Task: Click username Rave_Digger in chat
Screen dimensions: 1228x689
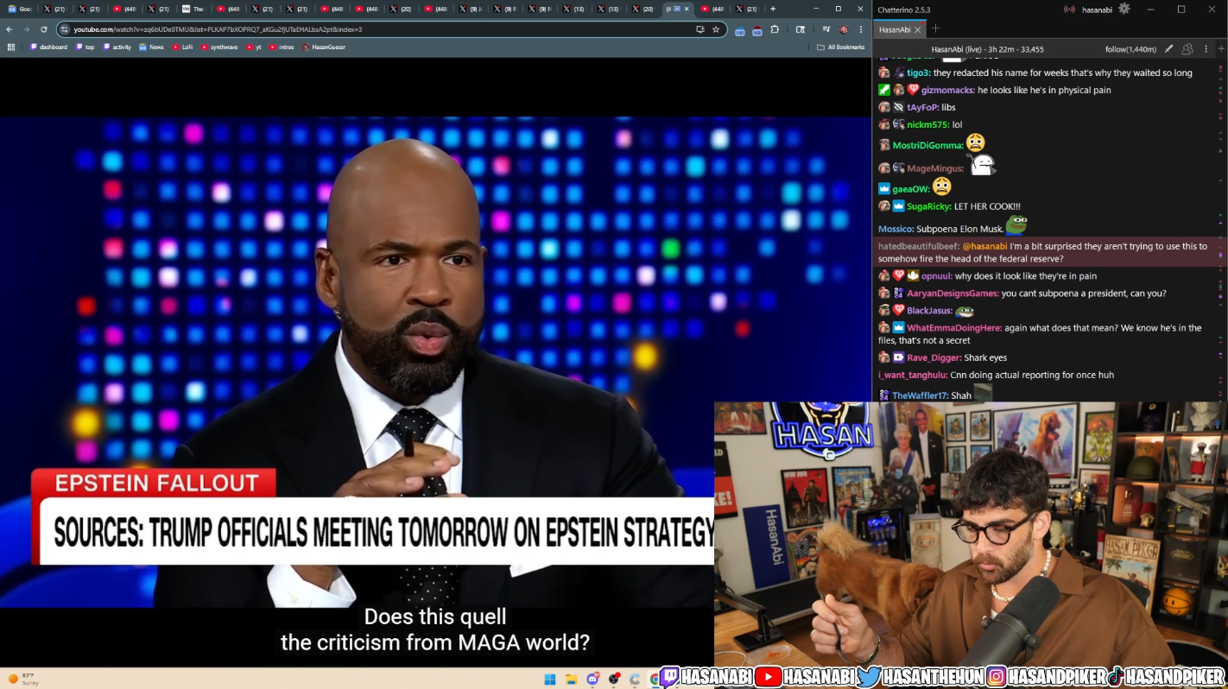Action: coord(934,357)
